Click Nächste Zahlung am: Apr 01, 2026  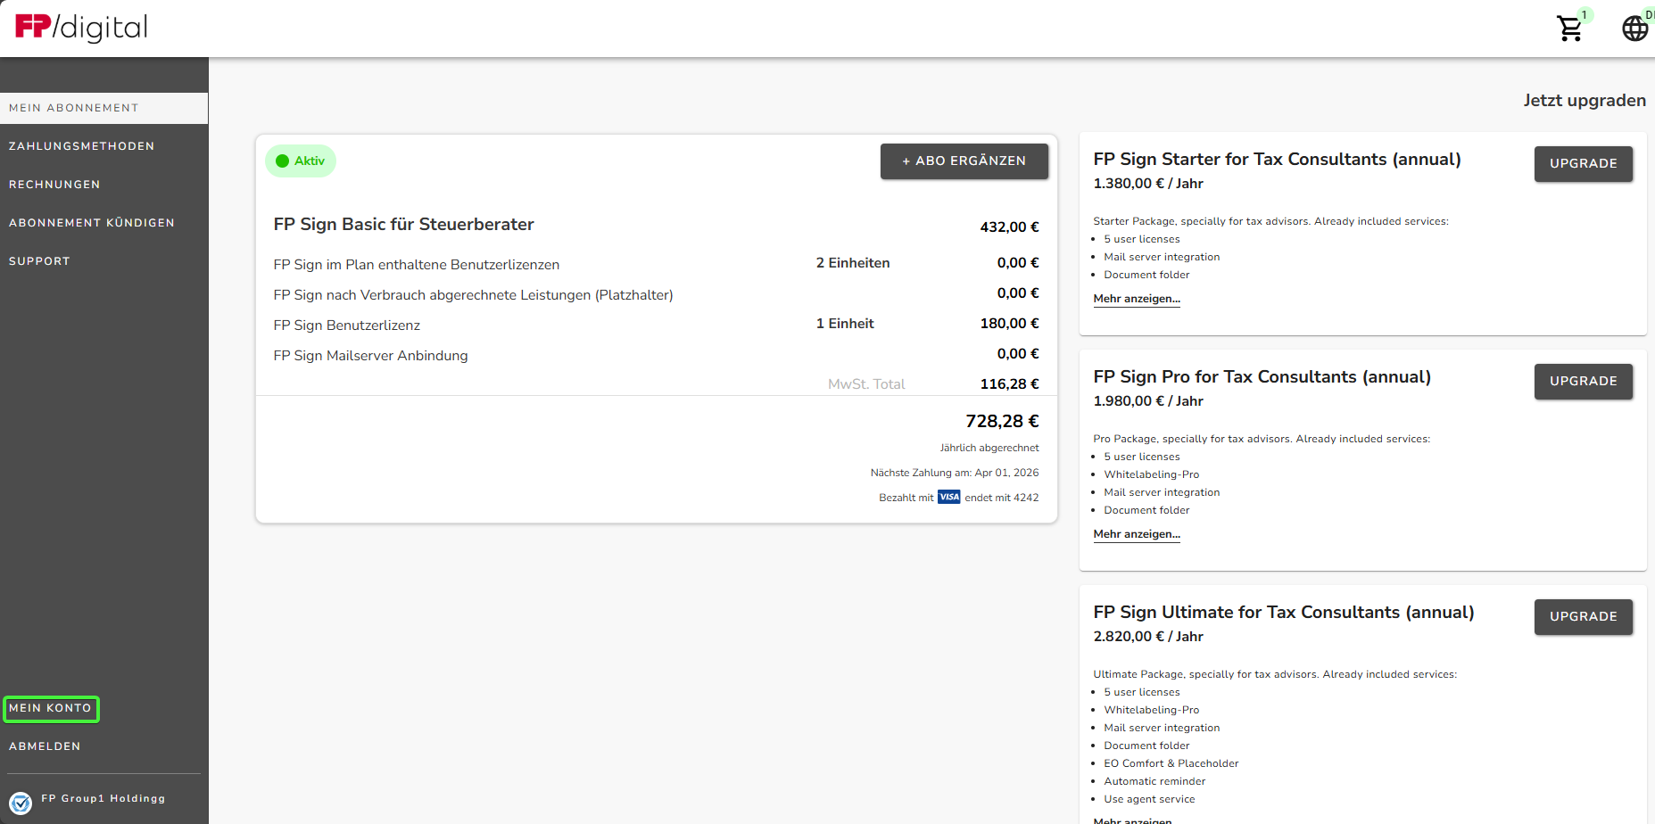tap(955, 473)
